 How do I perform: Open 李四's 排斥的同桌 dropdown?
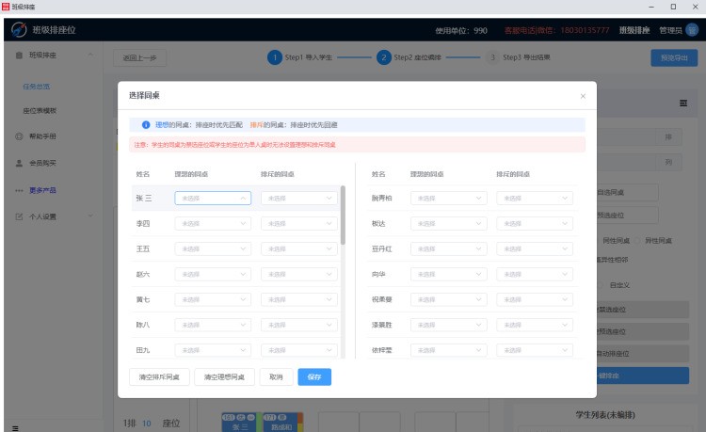coord(298,223)
